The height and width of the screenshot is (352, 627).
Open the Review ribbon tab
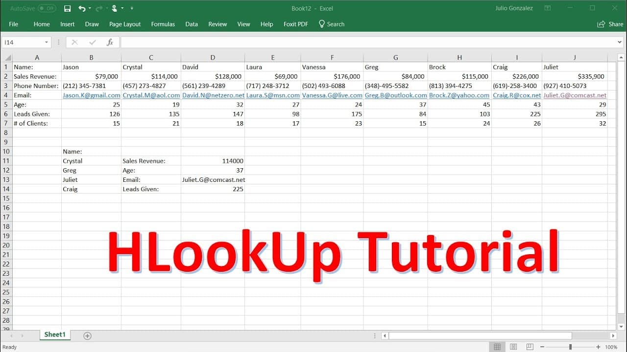pos(217,24)
